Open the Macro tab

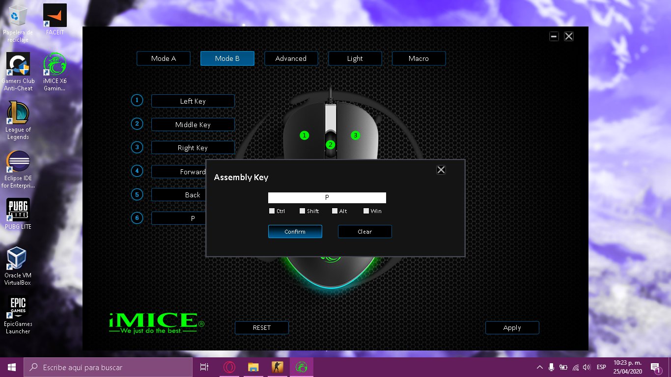point(419,58)
